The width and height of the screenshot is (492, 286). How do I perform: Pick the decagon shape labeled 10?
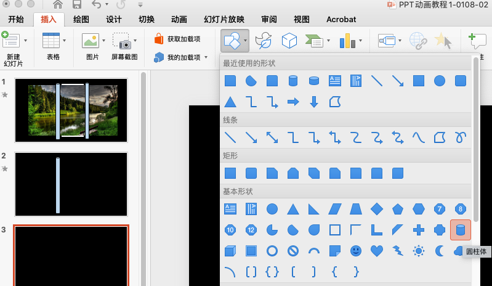pyautogui.click(x=230, y=230)
